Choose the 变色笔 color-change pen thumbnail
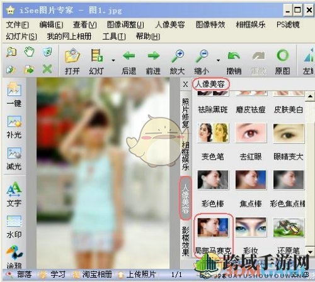Screen dimensions: 315x282 click(x=213, y=133)
